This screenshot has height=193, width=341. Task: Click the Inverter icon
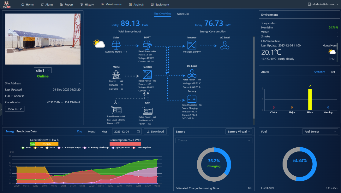click(192, 45)
